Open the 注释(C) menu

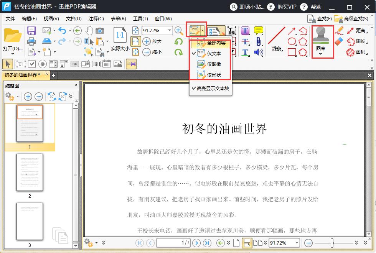click(x=96, y=18)
